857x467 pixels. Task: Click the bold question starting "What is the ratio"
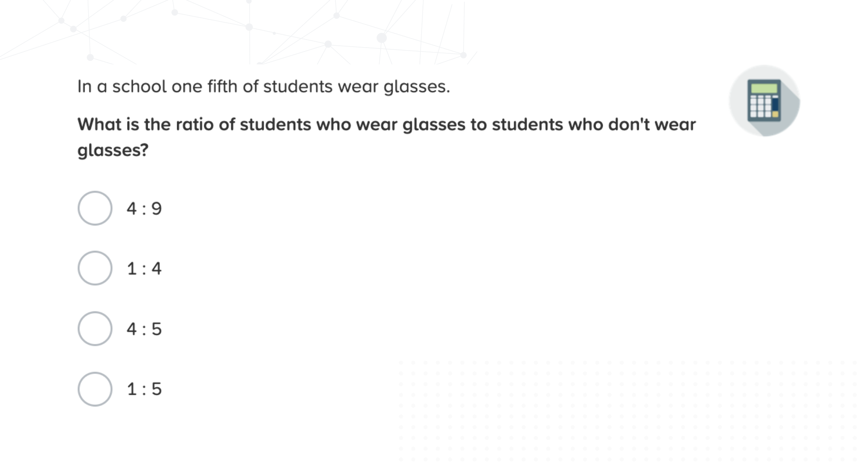tap(386, 137)
